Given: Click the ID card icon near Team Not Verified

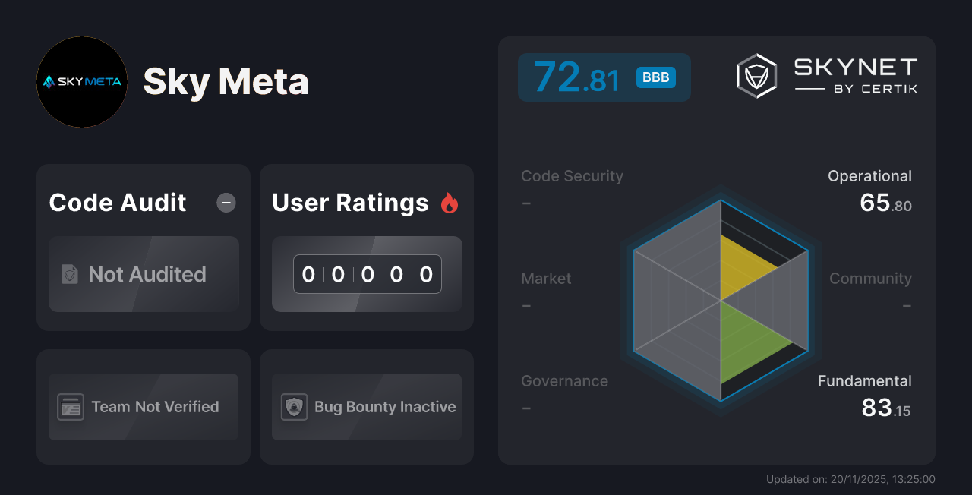Looking at the screenshot, I should [71, 407].
